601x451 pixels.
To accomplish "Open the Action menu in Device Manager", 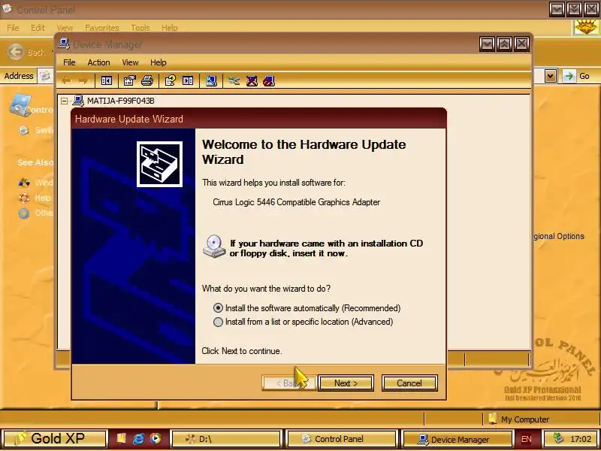I will point(98,62).
